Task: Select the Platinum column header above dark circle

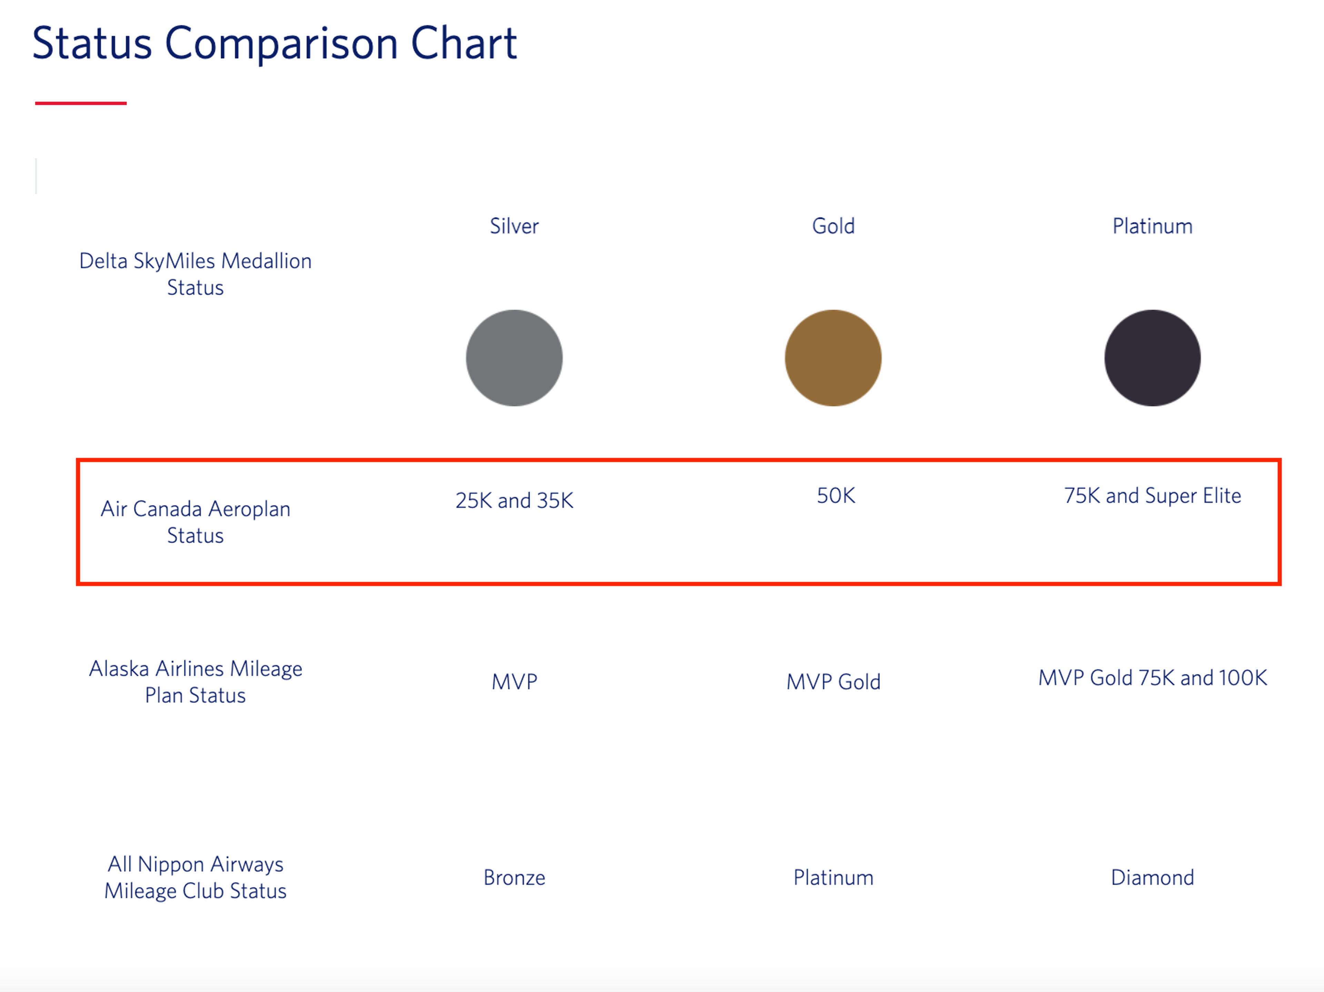Action: (x=1152, y=226)
